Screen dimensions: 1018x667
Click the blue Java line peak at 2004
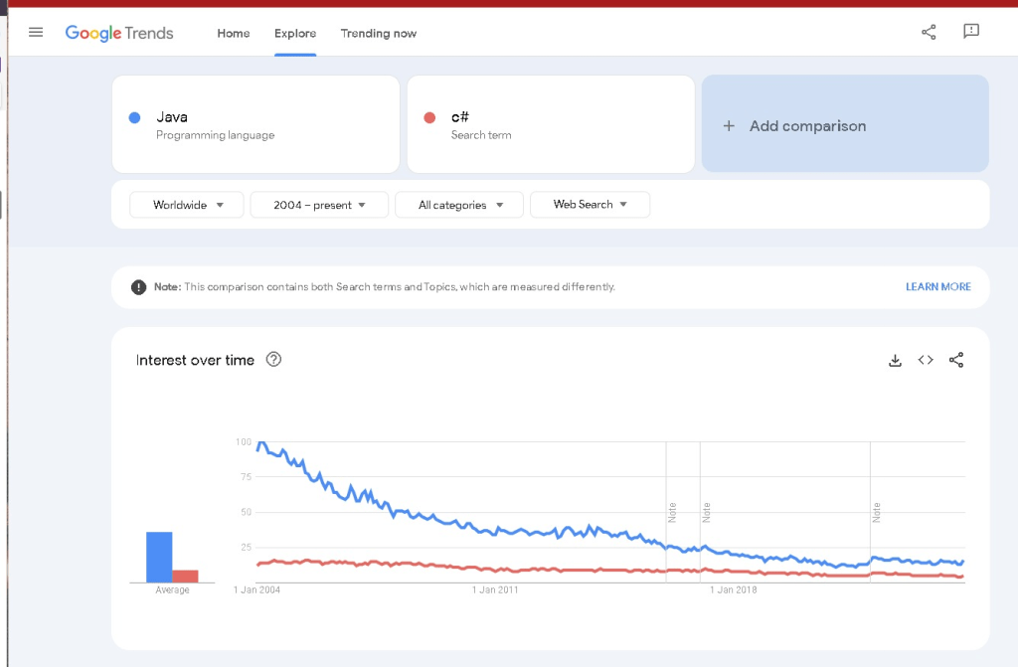(x=261, y=443)
